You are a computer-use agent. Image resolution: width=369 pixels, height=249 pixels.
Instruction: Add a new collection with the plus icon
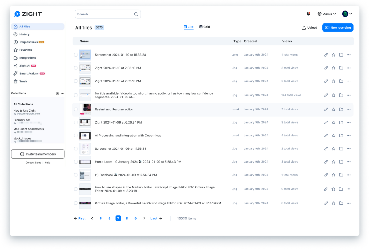[57, 93]
